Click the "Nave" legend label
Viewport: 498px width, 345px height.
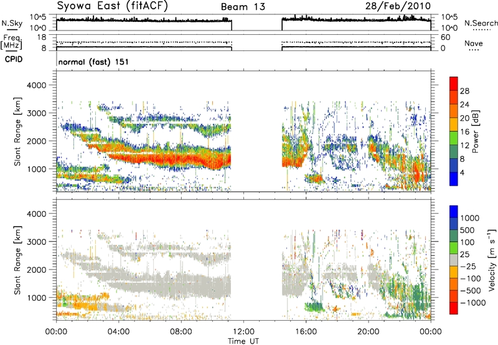(x=474, y=44)
